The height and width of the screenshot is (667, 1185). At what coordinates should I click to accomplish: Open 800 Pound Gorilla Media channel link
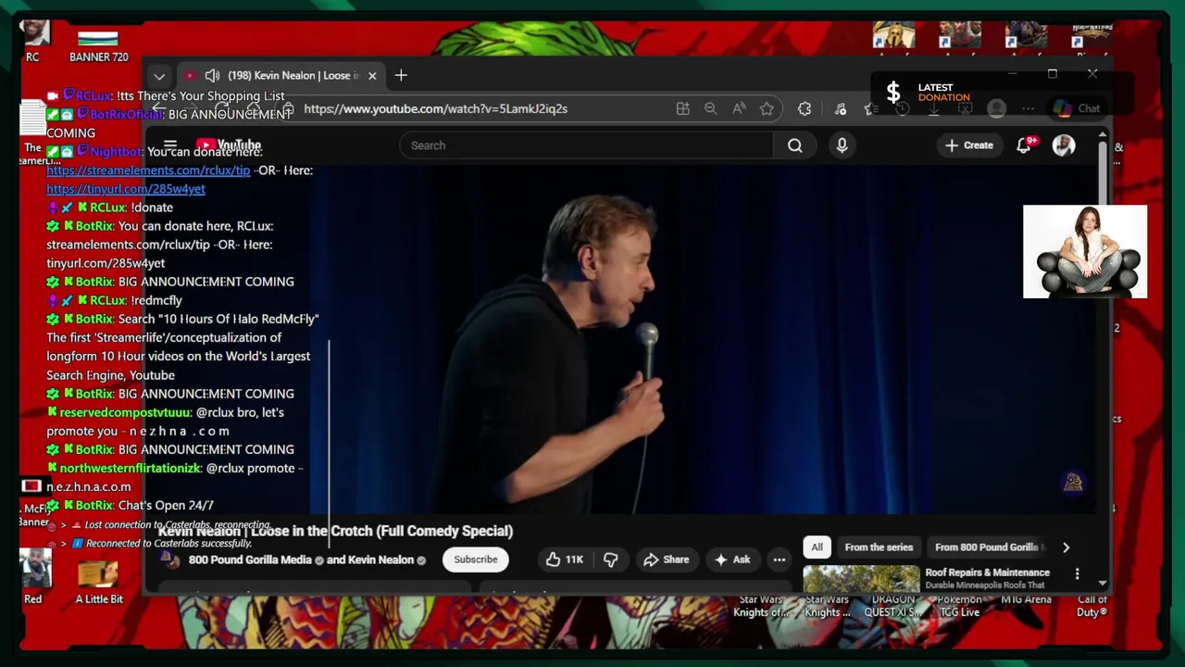pos(250,560)
